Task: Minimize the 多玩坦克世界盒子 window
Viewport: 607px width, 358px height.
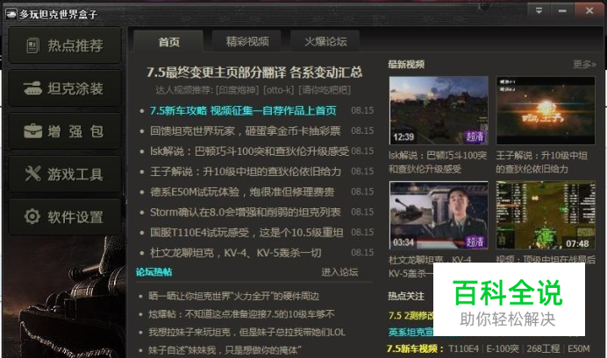Action: pos(562,11)
